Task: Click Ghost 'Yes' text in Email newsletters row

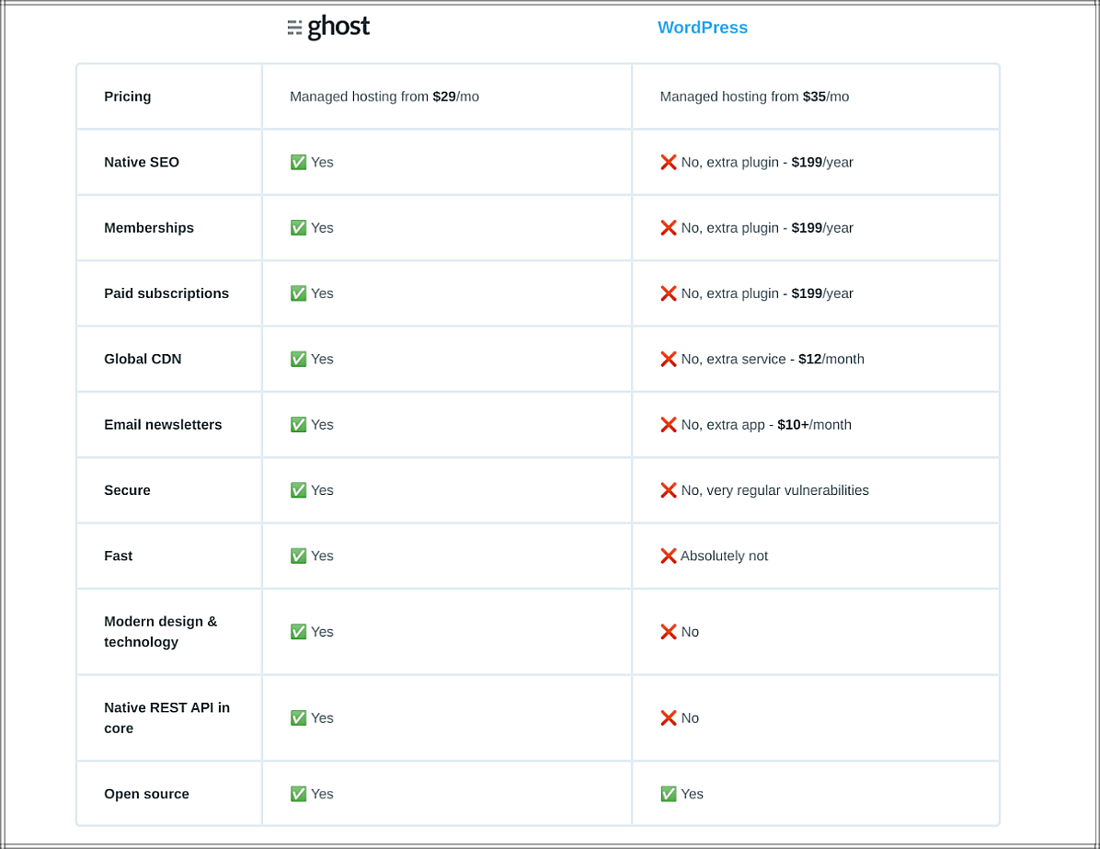Action: click(x=322, y=425)
